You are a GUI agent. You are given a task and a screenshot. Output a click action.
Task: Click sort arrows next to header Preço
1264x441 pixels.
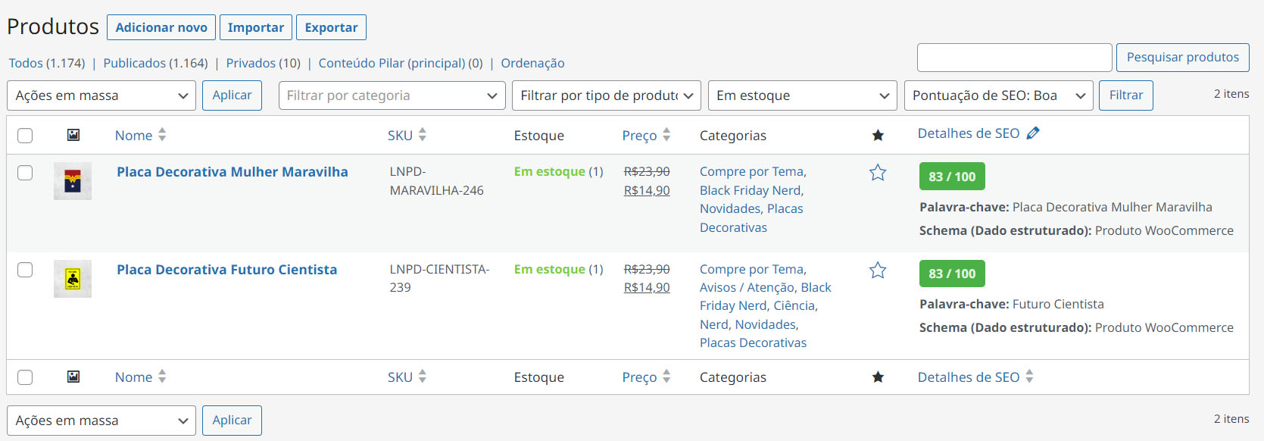pos(666,135)
